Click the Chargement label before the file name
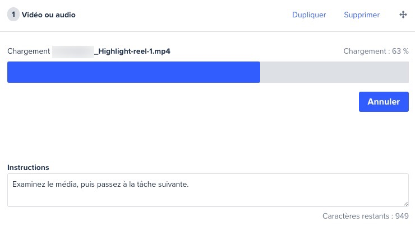The width and height of the screenshot is (415, 227). [29, 51]
